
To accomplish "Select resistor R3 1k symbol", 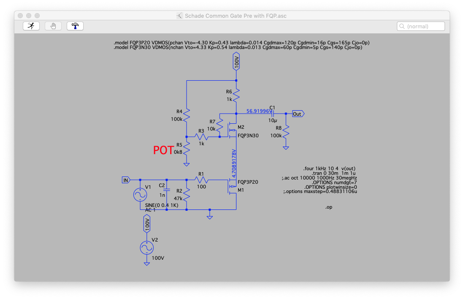I will click(201, 137).
